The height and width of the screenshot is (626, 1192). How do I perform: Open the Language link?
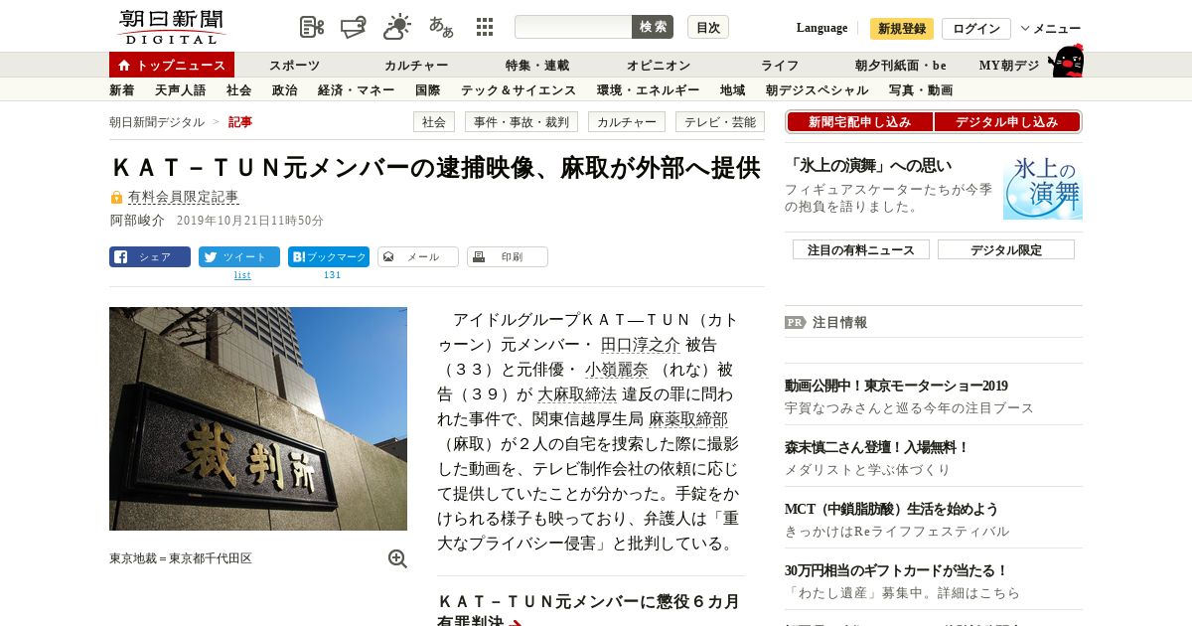(821, 28)
